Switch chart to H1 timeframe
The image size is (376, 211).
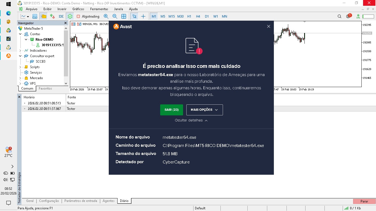[189, 16]
